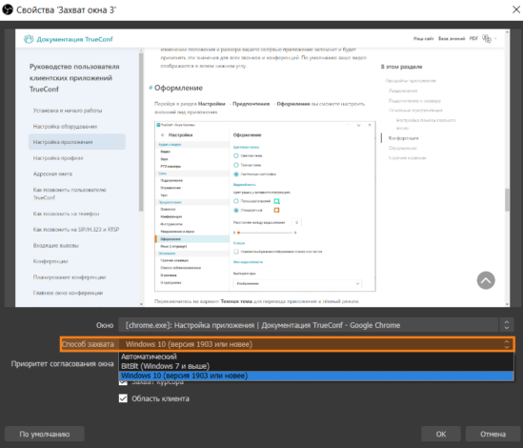This screenshot has height=448, width=523.
Task: Click the Отмена button
Action: coord(493,434)
